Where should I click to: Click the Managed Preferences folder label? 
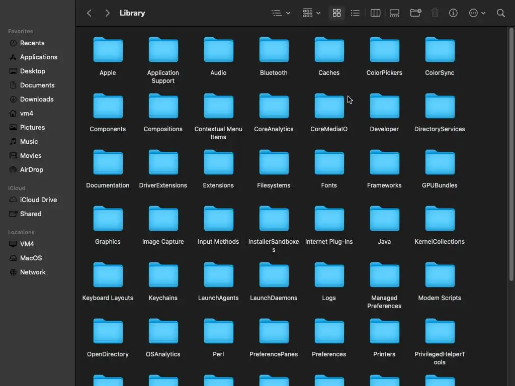(384, 302)
